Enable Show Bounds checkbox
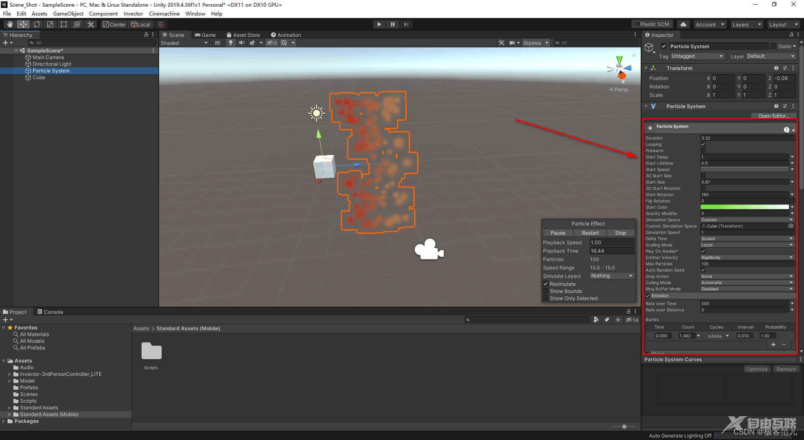The height and width of the screenshot is (440, 804). 546,291
